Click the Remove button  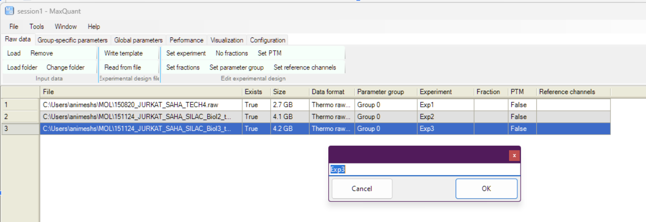click(x=42, y=53)
